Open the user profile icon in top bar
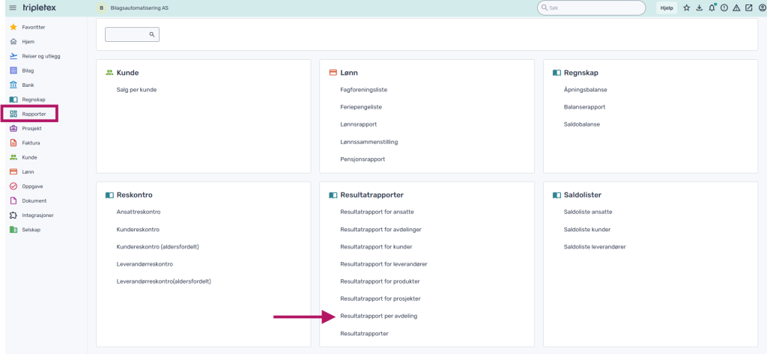 762,7
